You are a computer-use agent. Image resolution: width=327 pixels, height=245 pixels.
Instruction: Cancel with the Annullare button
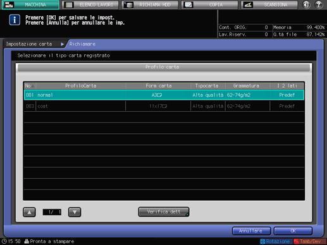[251, 231]
